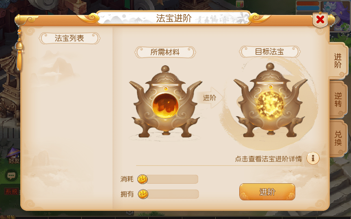This screenshot has height=219, width=351.
Task: Click the 所需材料 header label
Action: [x=165, y=52]
